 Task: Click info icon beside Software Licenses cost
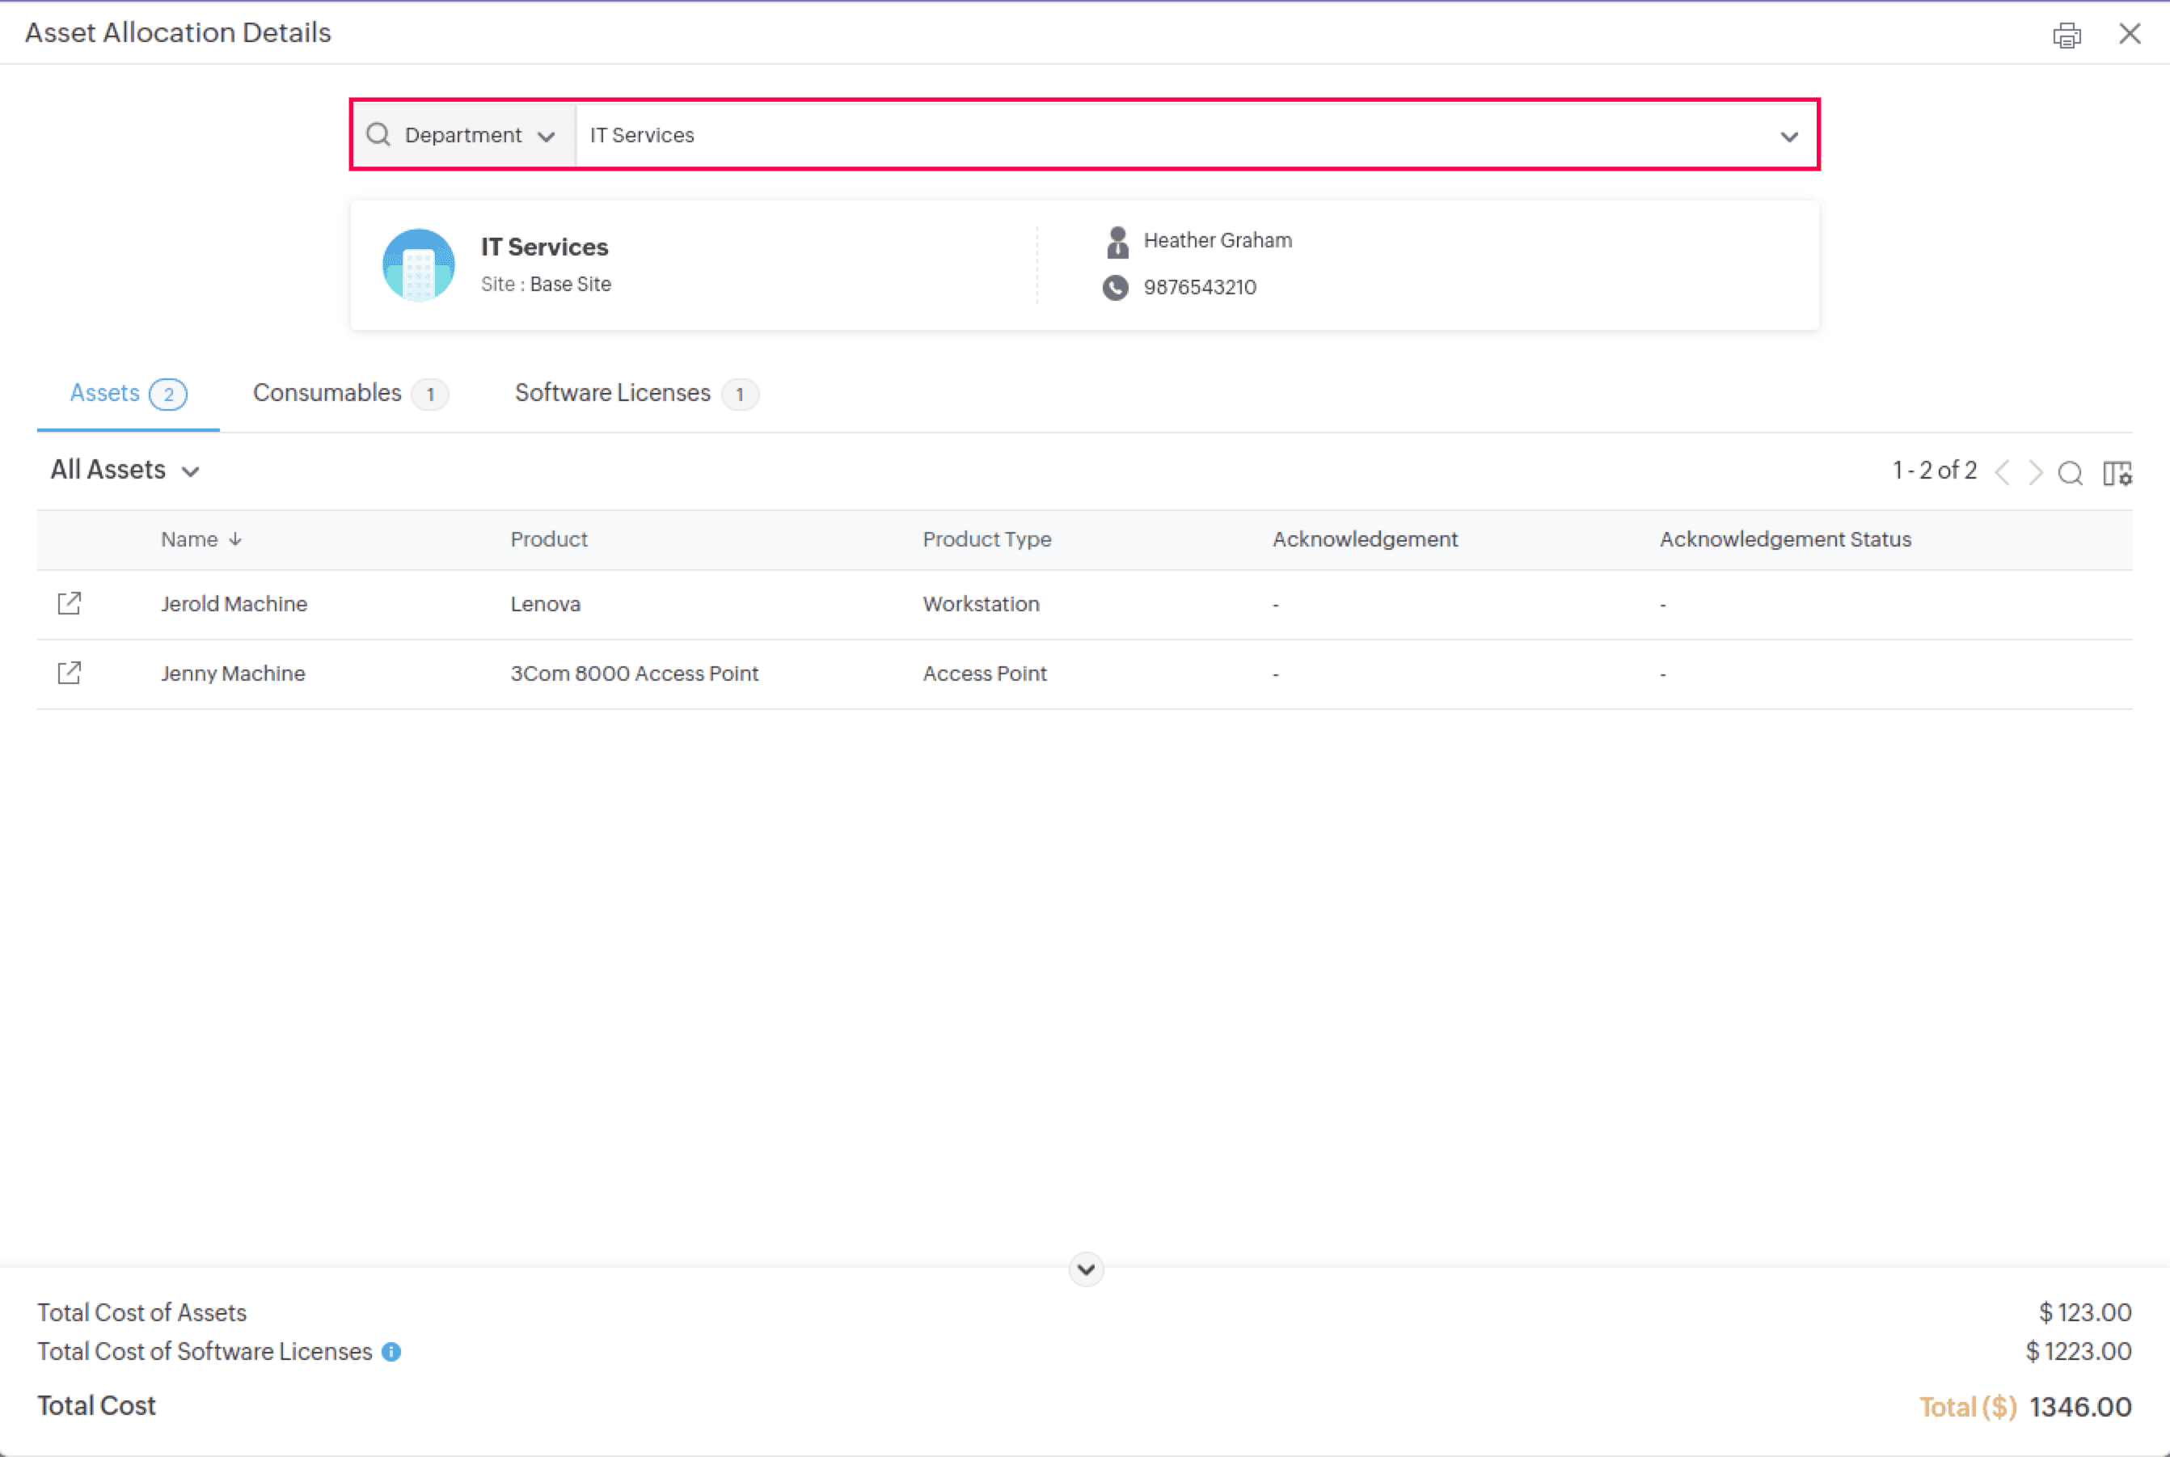(391, 1352)
